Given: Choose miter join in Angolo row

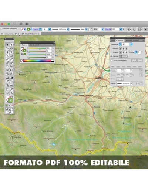Looking at the screenshot, I should pos(121,52).
